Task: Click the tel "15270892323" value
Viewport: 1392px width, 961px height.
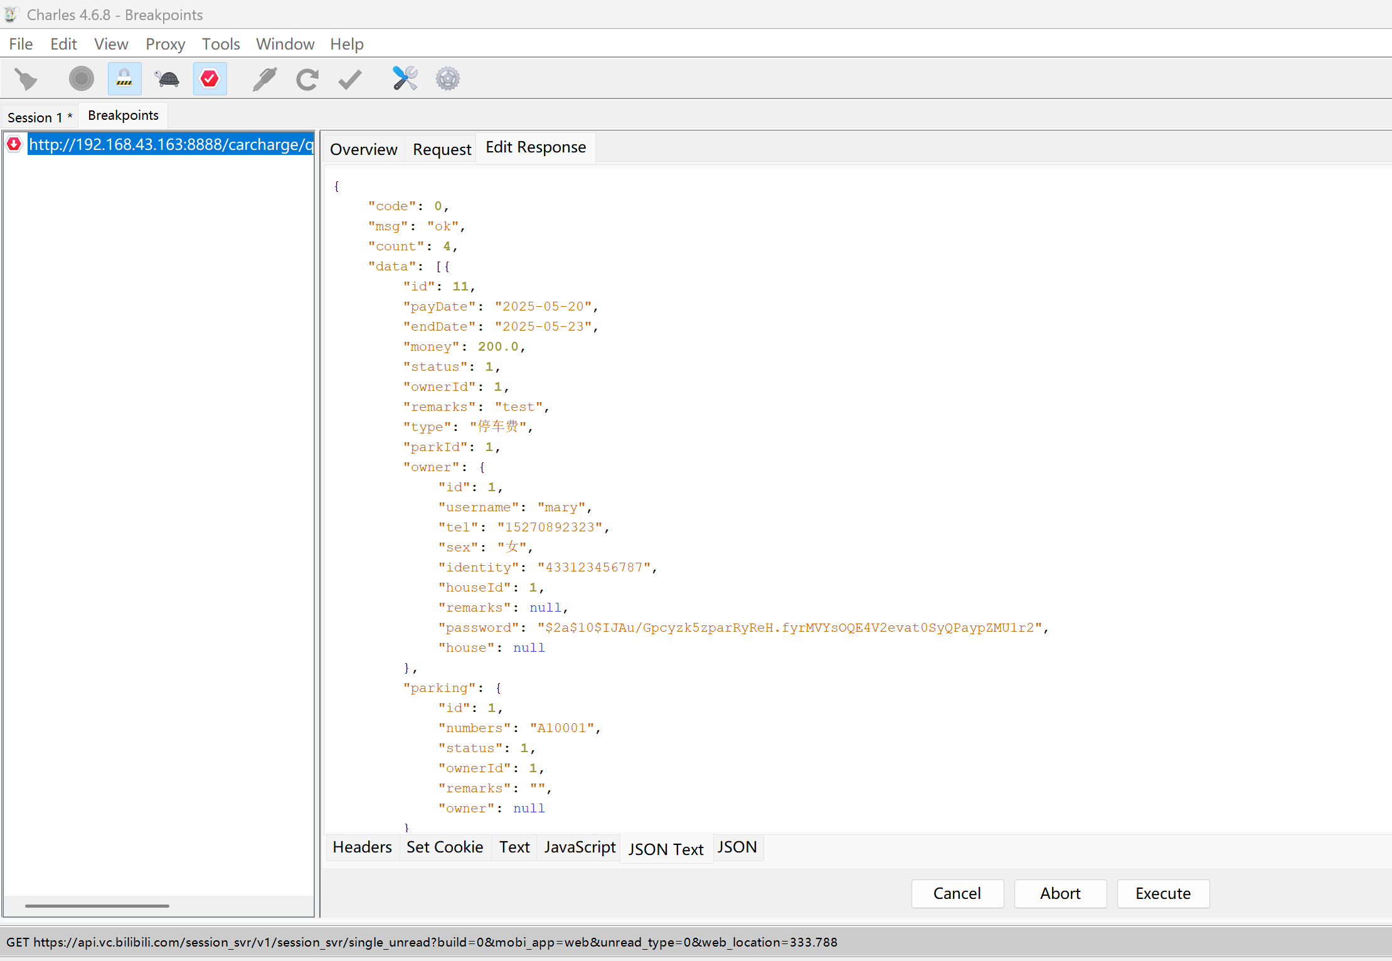Action: pyautogui.click(x=550, y=528)
